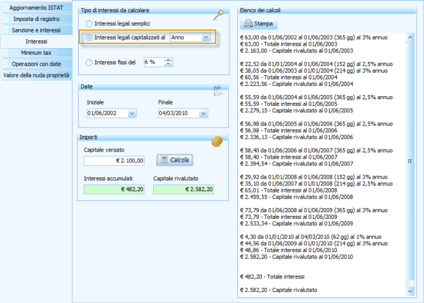Go to Operazioni con date tab
The image size is (424, 303).
pyautogui.click(x=37, y=64)
